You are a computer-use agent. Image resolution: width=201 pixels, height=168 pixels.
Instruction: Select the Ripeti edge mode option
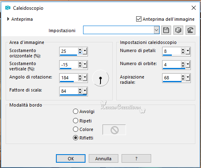(x=75, y=120)
